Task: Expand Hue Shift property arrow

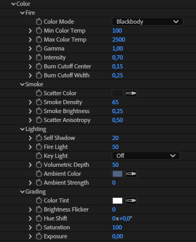Action: coord(30,218)
